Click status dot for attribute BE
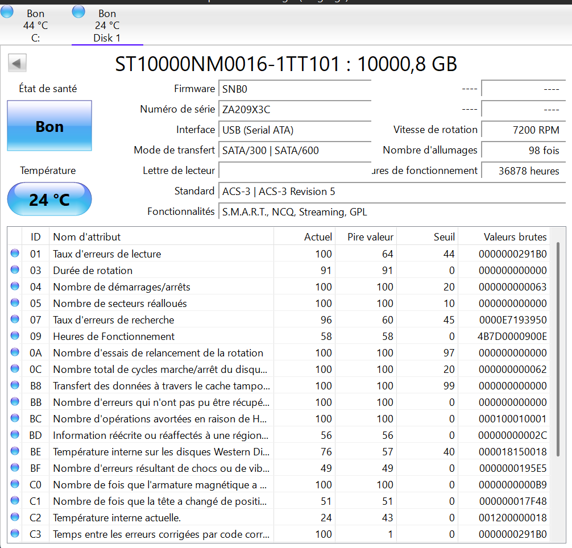The height and width of the screenshot is (548, 572). click(15, 451)
